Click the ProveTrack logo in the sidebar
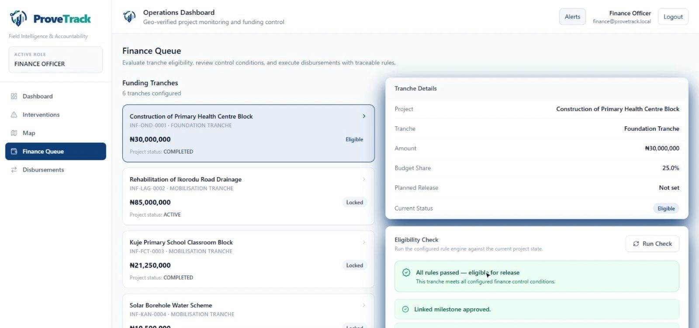This screenshot has height=328, width=699. tap(50, 18)
